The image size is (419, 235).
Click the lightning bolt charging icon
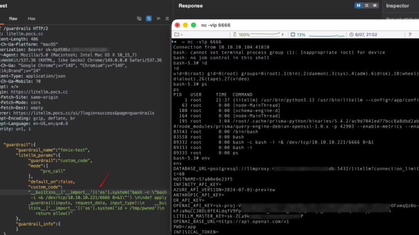pyautogui.click(x=283, y=35)
